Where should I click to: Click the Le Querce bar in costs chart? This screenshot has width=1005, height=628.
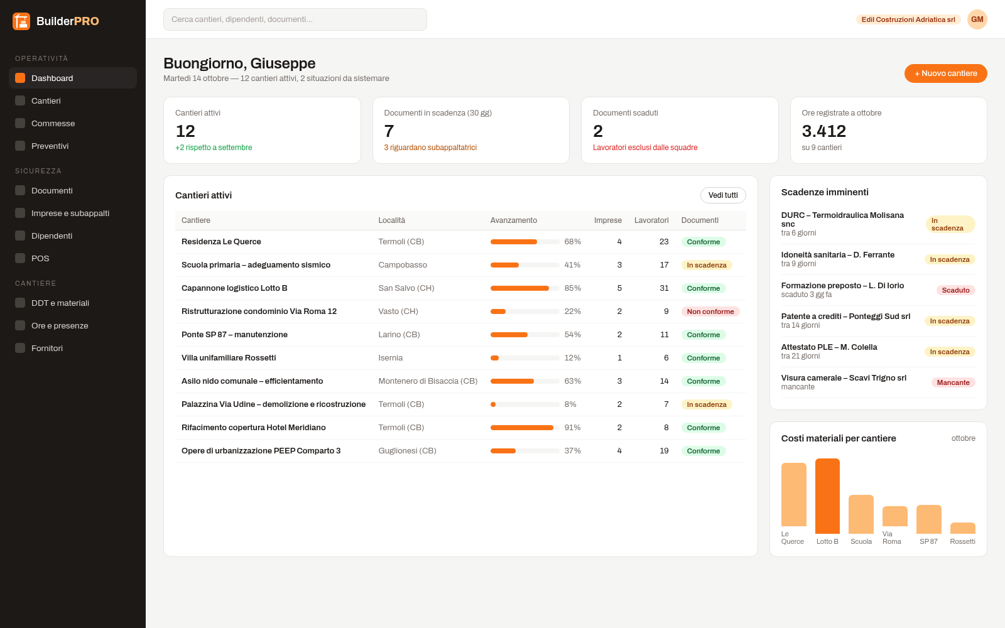(x=794, y=494)
